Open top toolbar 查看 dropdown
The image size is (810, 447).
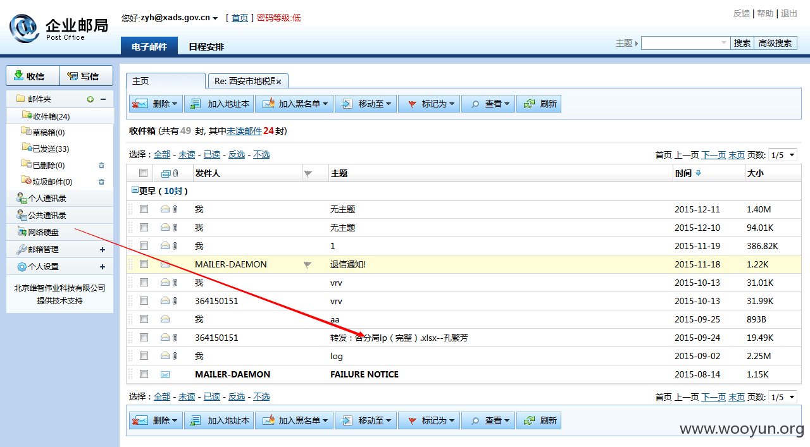[488, 104]
